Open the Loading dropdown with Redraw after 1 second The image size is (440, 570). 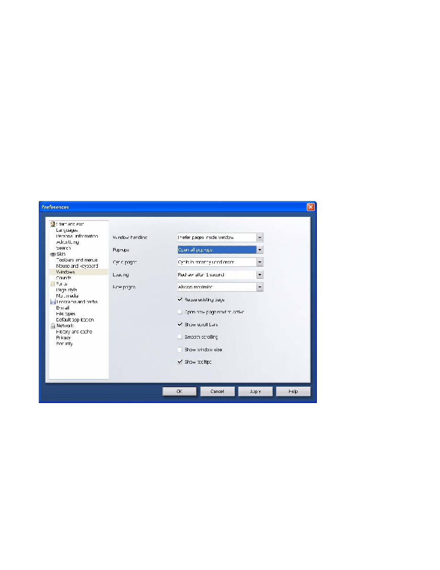[x=220, y=274]
